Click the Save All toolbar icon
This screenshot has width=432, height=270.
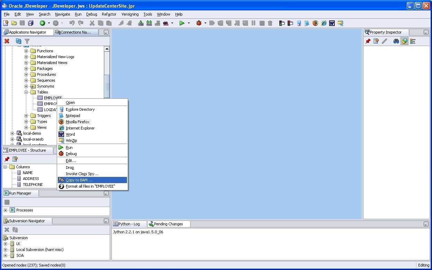pyautogui.click(x=30, y=23)
